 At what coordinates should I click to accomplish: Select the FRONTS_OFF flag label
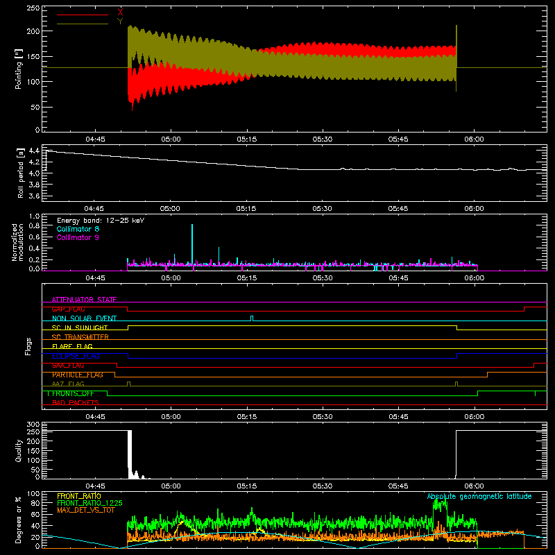(73, 393)
